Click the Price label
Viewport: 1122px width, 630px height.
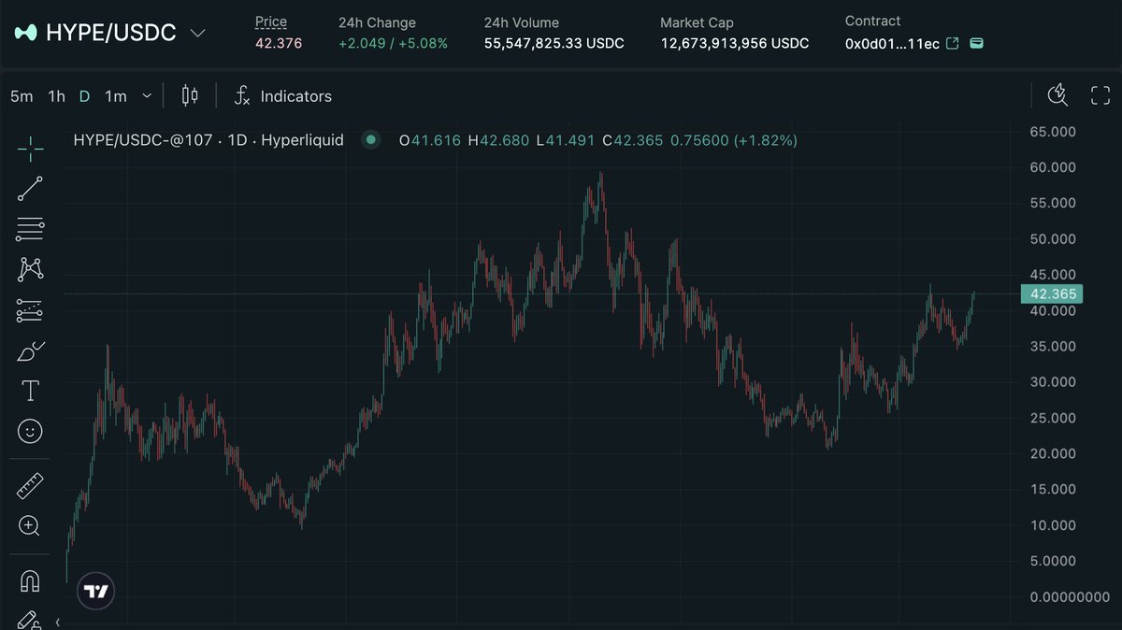271,21
